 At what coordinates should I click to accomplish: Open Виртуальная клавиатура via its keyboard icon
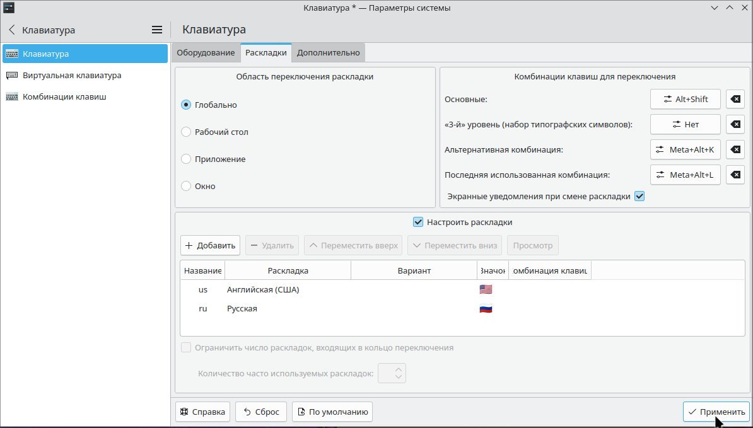click(x=13, y=75)
